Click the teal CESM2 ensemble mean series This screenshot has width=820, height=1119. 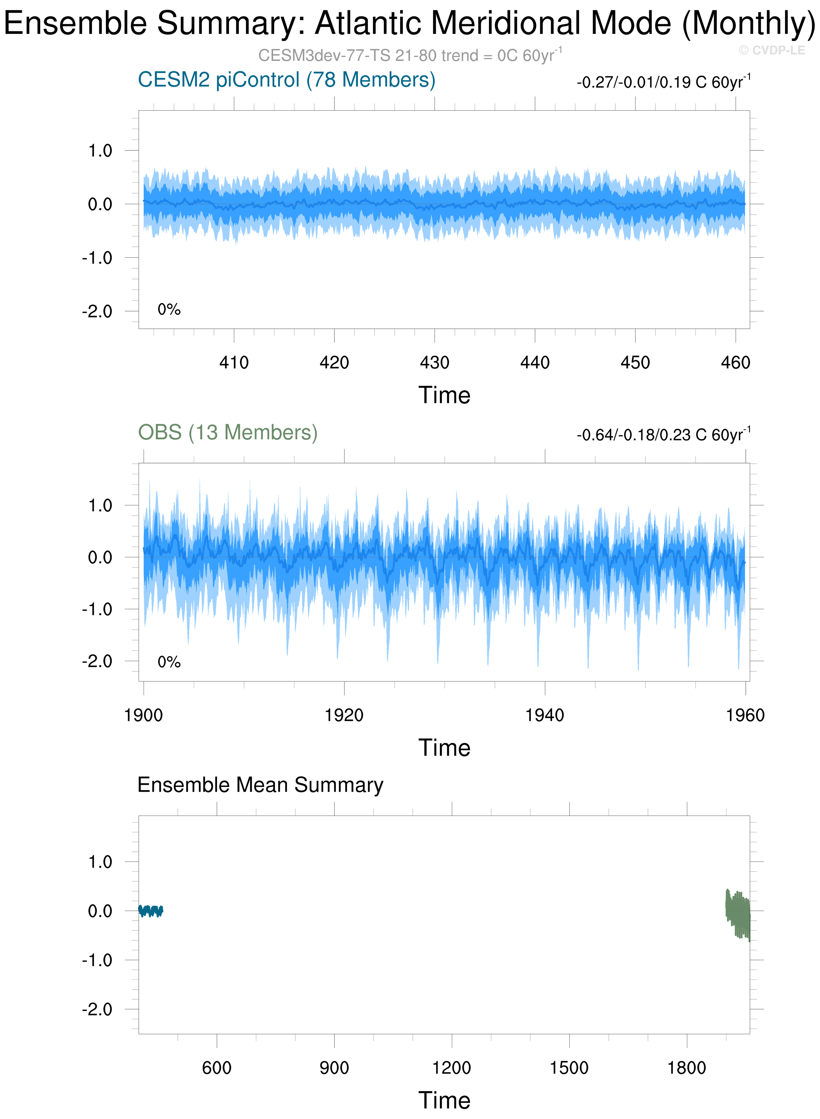[150, 910]
